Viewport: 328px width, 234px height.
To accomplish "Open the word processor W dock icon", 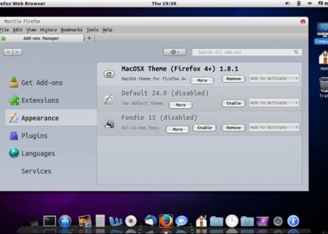I will tap(115, 221).
